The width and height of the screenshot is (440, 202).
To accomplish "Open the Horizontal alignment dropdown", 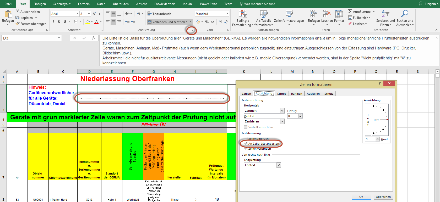I will [x=282, y=111].
